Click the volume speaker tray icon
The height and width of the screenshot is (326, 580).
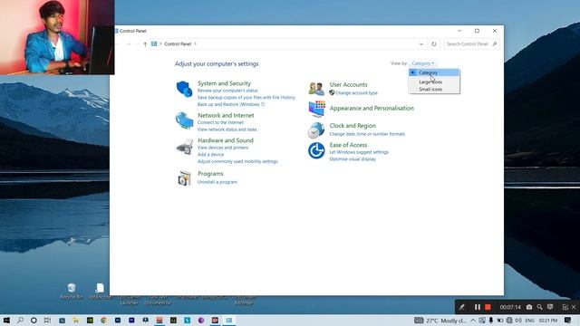(x=518, y=321)
